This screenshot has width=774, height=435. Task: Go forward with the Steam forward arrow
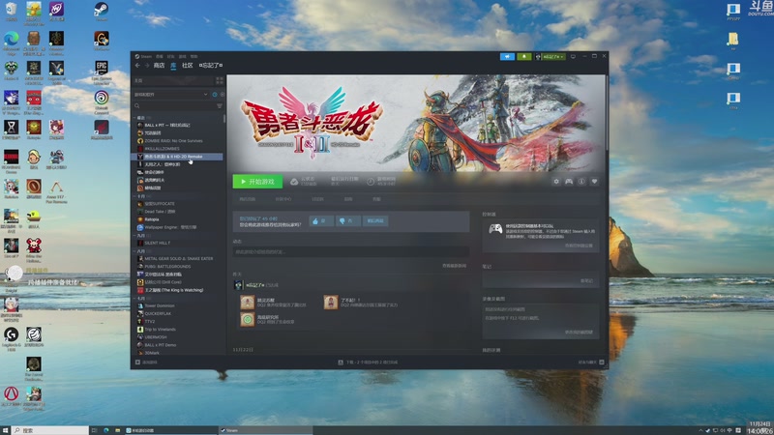click(147, 65)
